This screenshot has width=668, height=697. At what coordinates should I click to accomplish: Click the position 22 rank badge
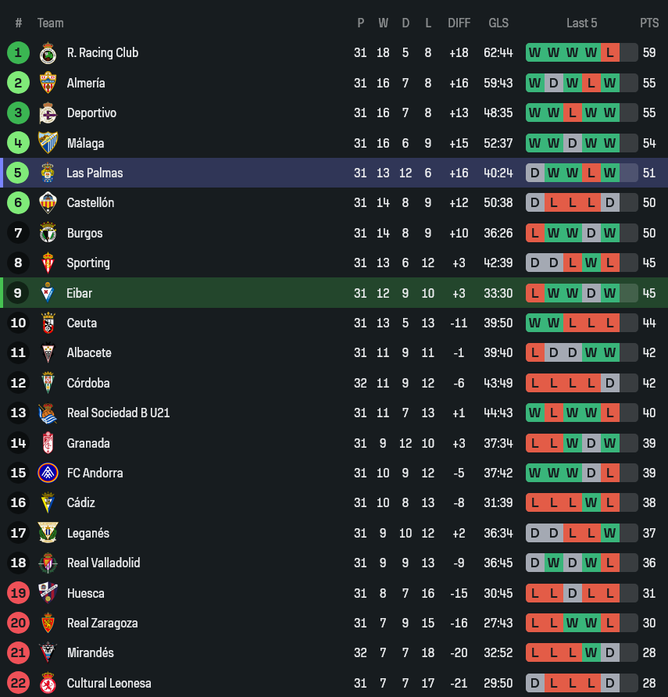(18, 683)
